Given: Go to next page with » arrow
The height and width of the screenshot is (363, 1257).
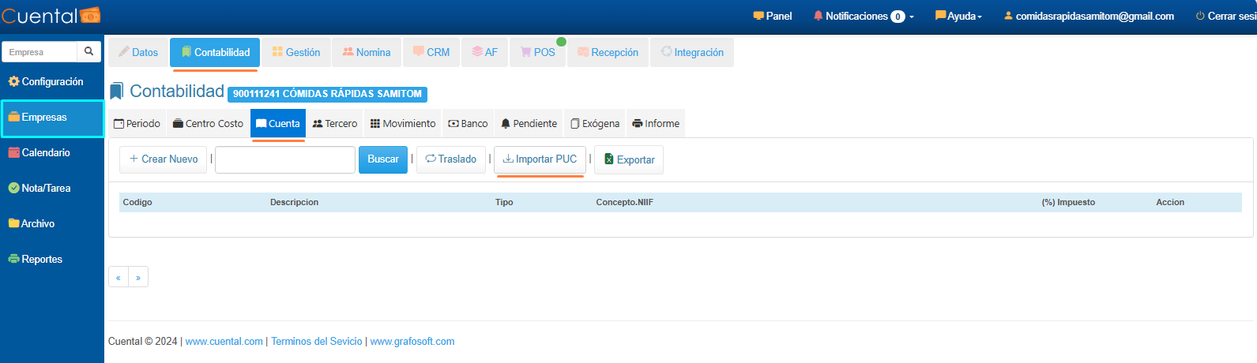Looking at the screenshot, I should (138, 278).
